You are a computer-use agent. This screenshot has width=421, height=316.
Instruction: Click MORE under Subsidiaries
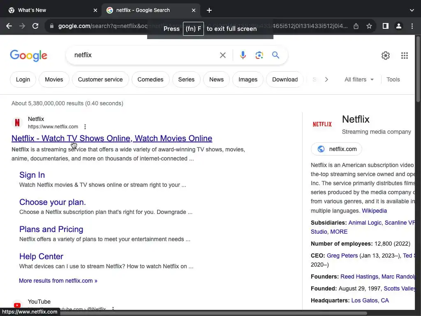point(339,232)
